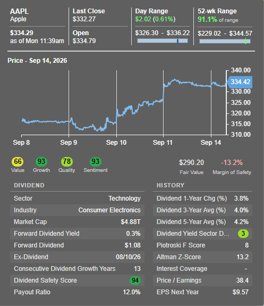Image resolution: width=264 pixels, height=306 pixels.
Task: Click the 334.42 current price tag on chart
Action: [x=240, y=82]
